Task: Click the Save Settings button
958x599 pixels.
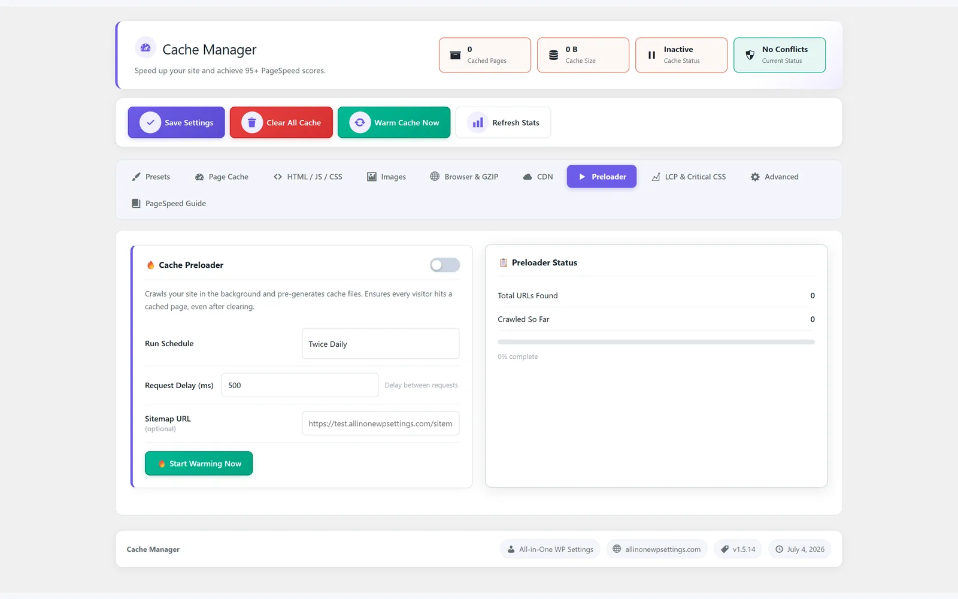Action: tap(176, 122)
